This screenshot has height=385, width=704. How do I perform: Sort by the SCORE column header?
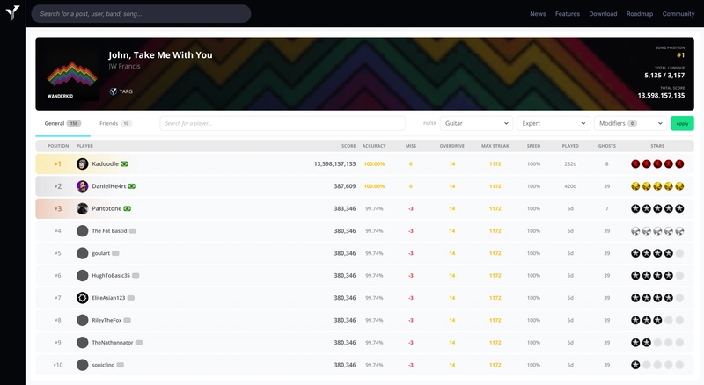click(348, 146)
